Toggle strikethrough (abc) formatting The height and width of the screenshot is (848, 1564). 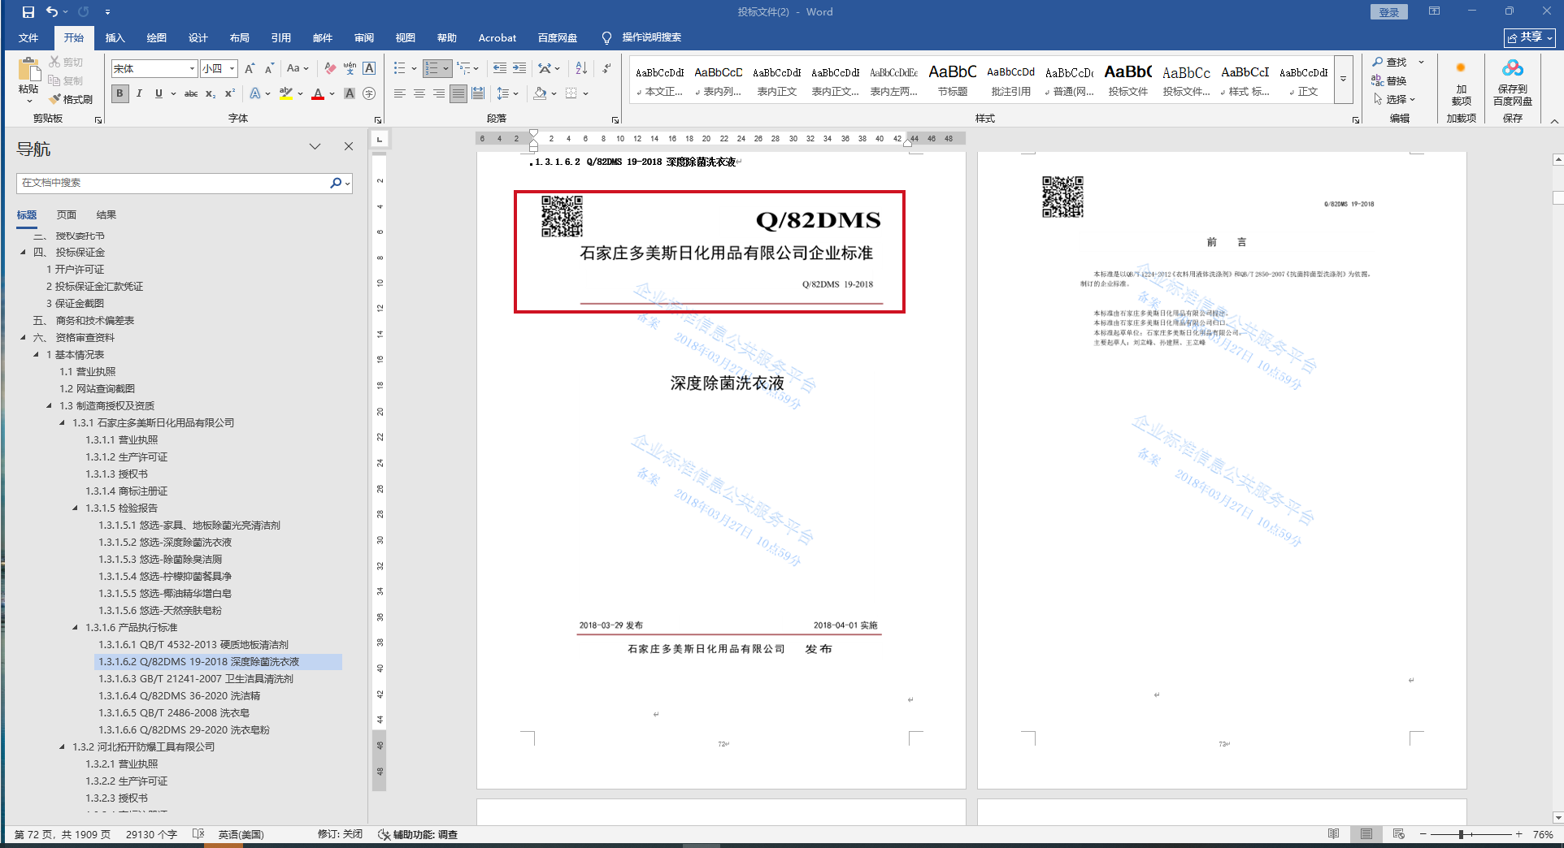191,93
